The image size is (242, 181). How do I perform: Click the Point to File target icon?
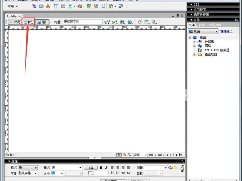tap(170, 168)
